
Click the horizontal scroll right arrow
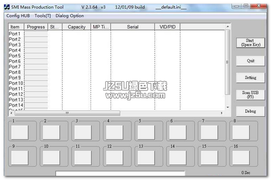[x=222, y=113]
